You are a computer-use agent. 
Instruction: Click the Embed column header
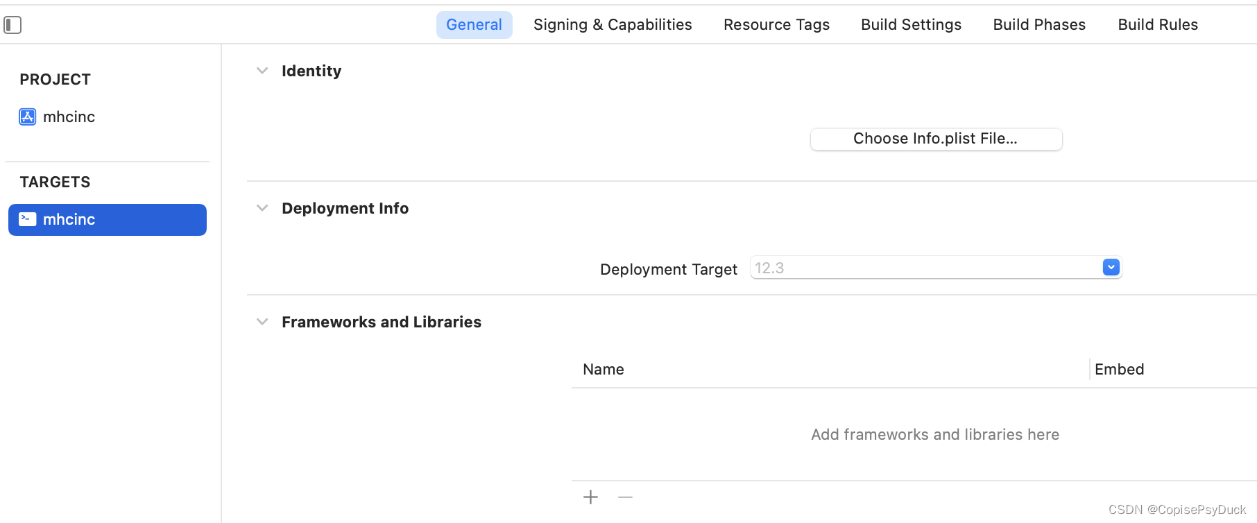[1119, 370]
